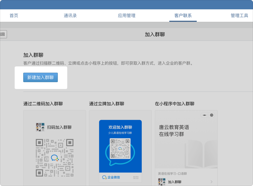Click the 新建加入群聊 button
The width and height of the screenshot is (253, 186).
point(41,77)
